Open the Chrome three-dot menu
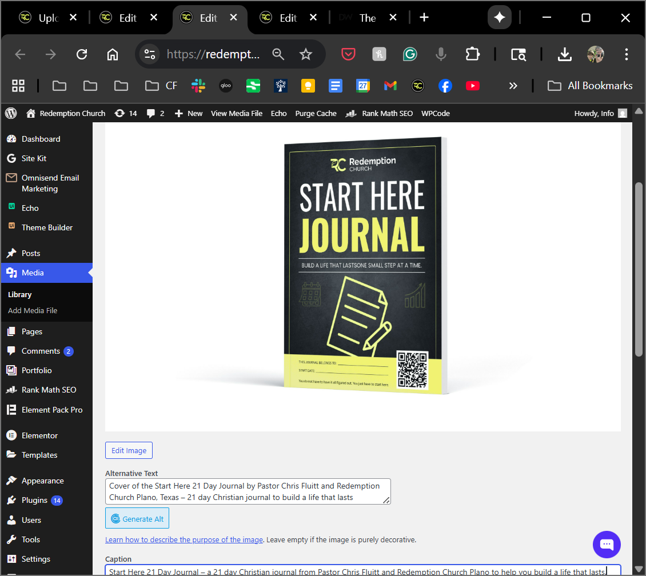Viewport: 646px width, 576px height. (x=627, y=54)
